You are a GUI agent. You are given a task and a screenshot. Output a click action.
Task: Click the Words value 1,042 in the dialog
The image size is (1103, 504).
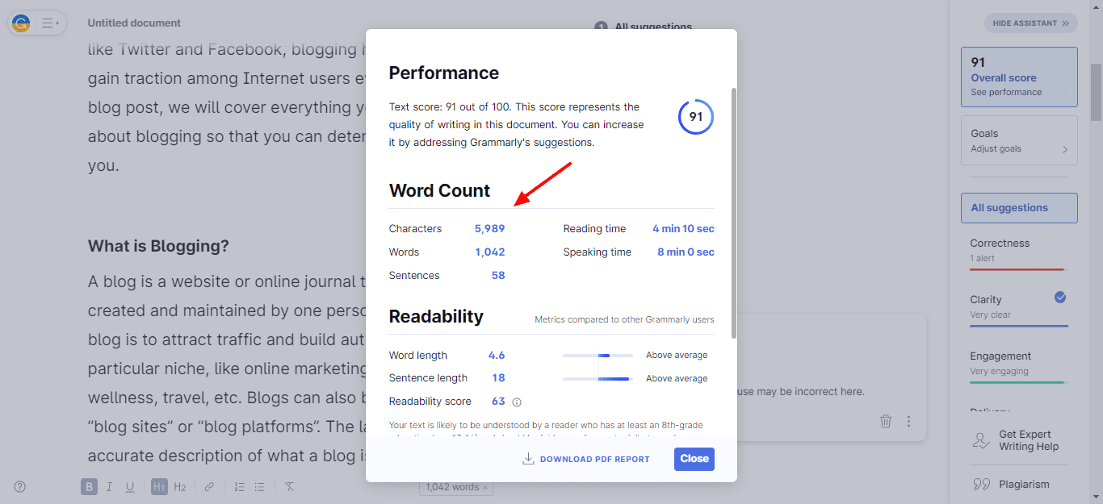click(x=489, y=252)
